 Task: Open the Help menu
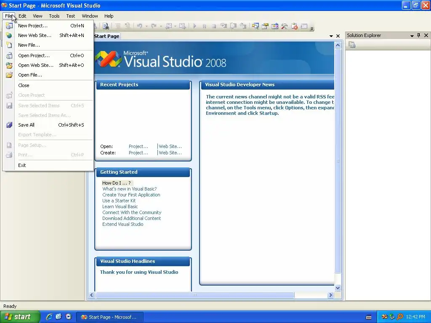(109, 16)
